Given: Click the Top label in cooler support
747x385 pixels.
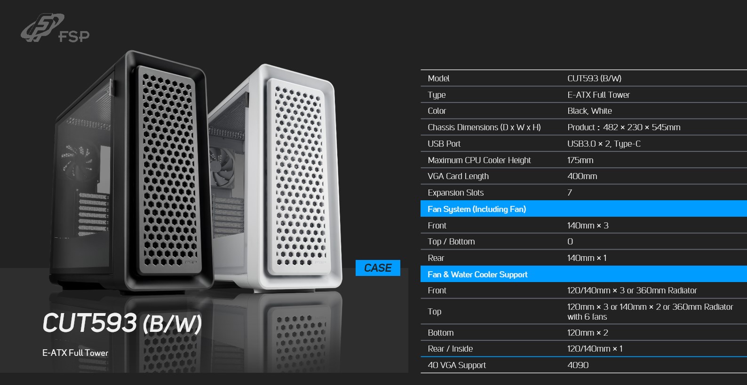Looking at the screenshot, I should (434, 312).
